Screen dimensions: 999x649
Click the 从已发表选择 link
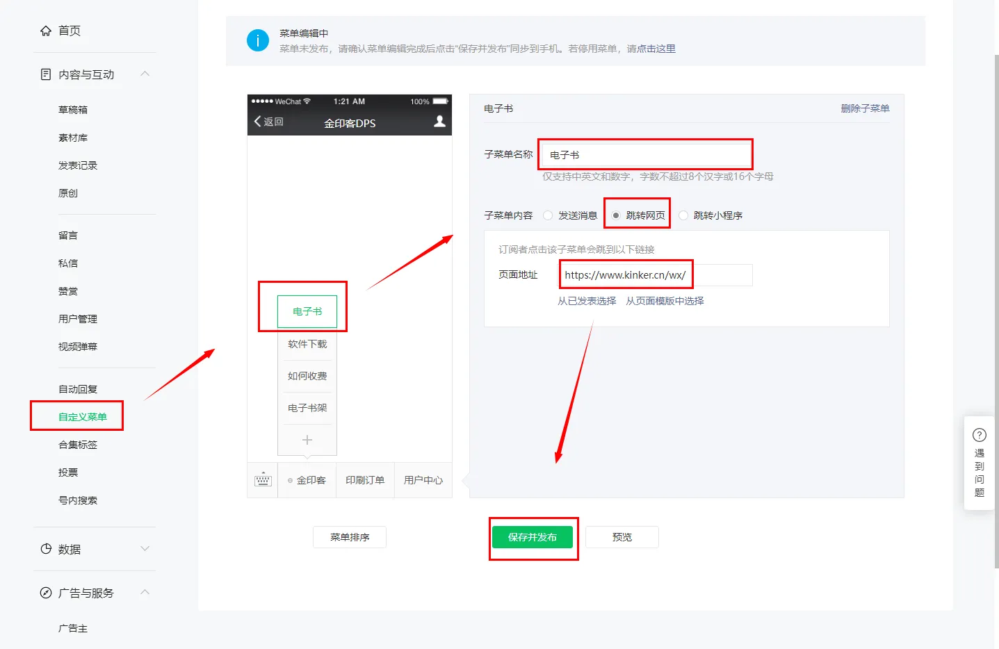point(587,301)
